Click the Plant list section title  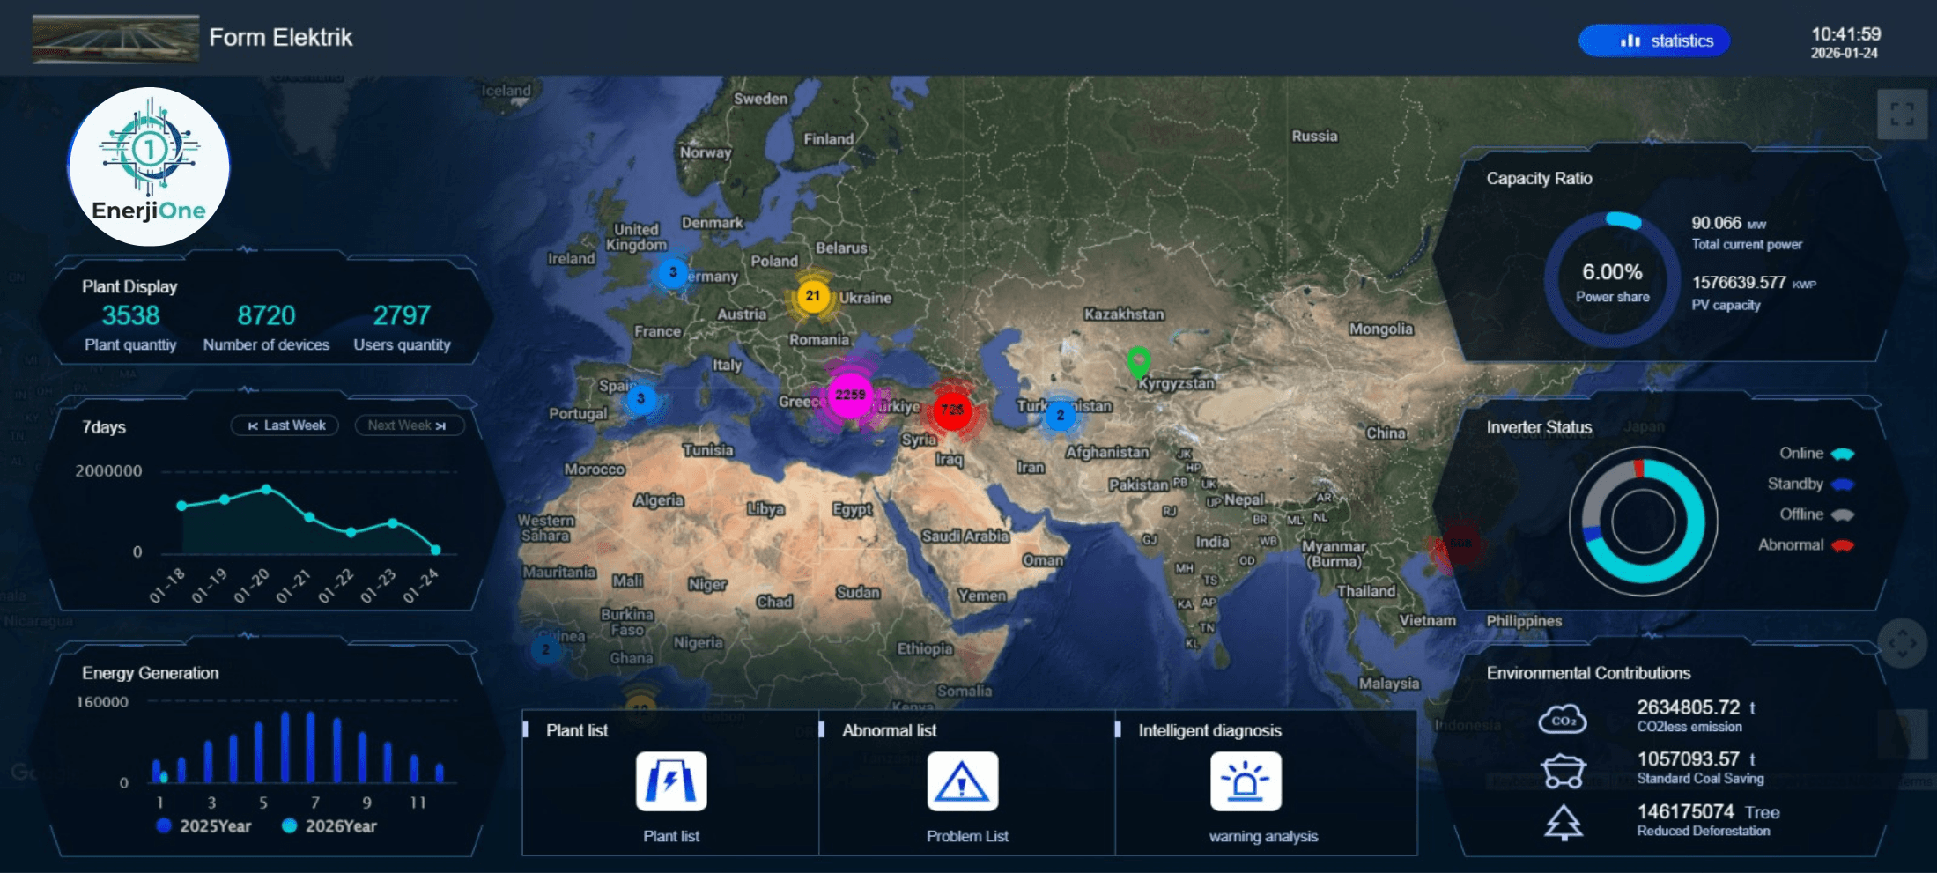point(577,730)
